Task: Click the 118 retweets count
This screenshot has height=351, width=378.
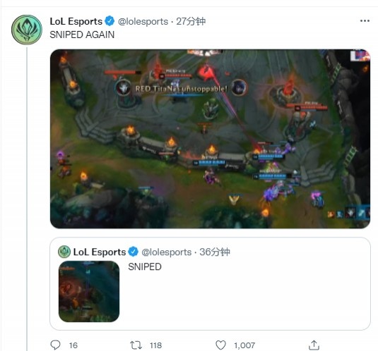Action: click(155, 345)
